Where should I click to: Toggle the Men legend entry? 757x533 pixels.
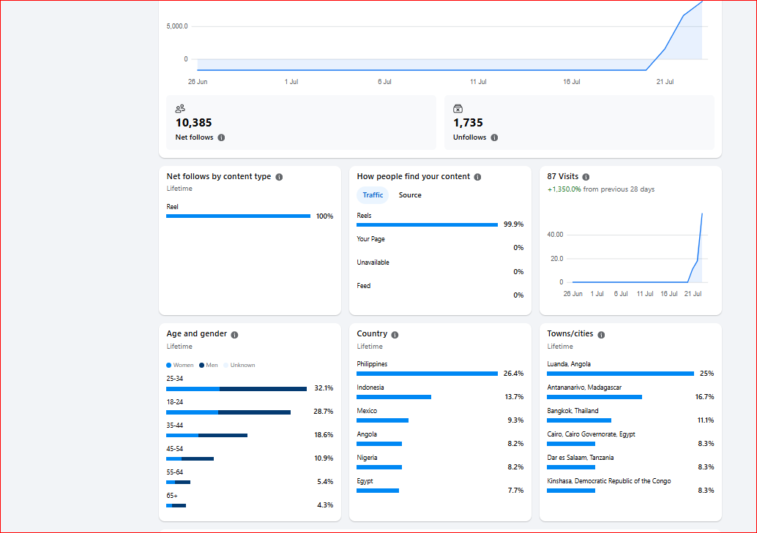209,365
